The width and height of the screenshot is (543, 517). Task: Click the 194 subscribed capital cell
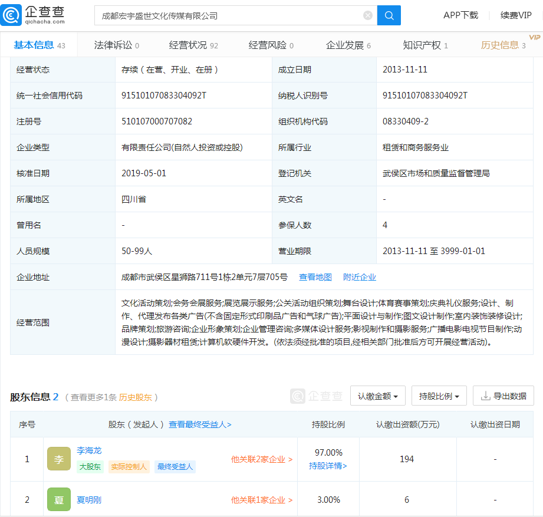pos(407,459)
